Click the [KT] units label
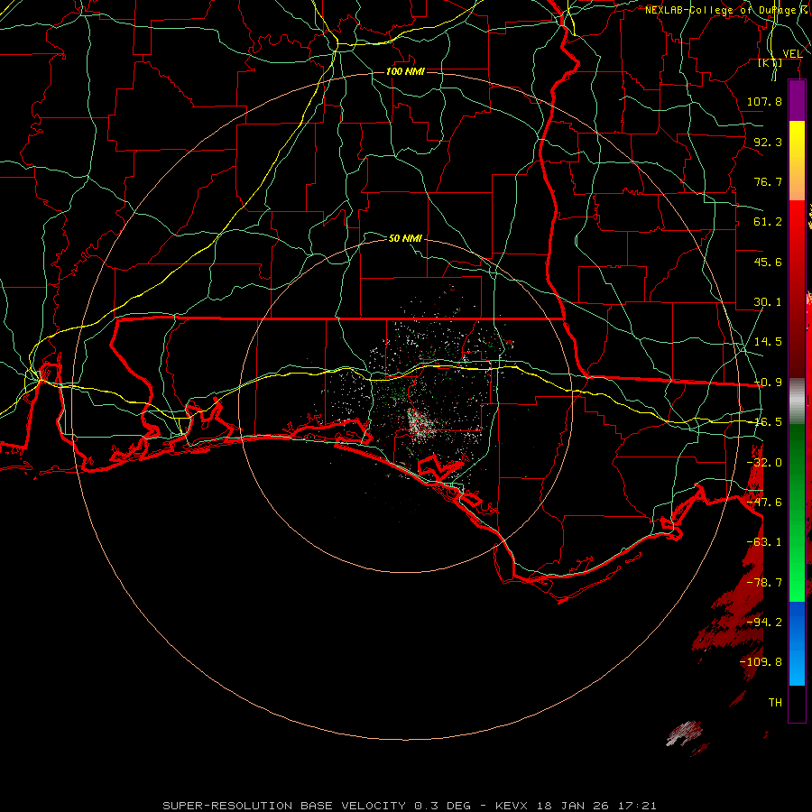Viewport: 812px width, 812px height. click(770, 62)
